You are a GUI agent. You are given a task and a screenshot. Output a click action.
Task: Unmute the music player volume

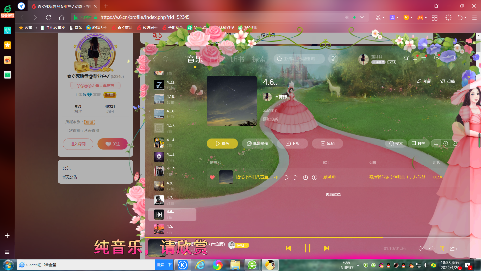(421, 248)
